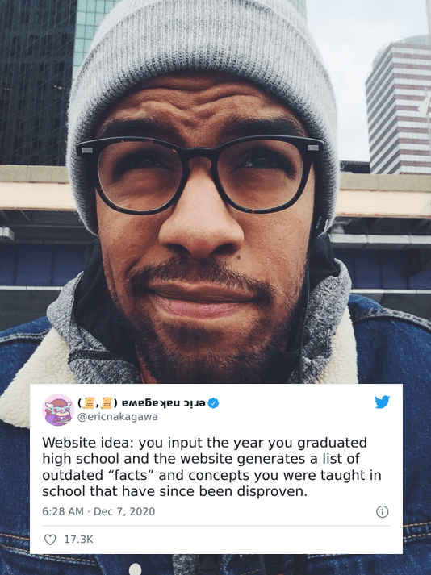Click the blue verified checkmark badge
Screen dimensions: 431x575
click(x=213, y=403)
